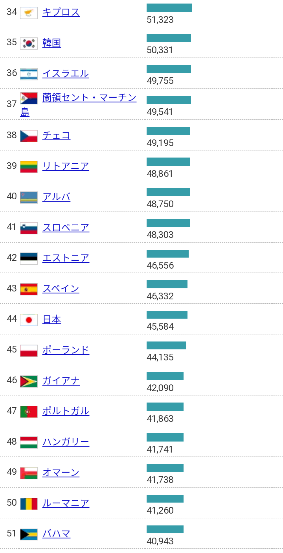Open the ルーマニア link
283x553 pixels.
pyautogui.click(x=66, y=503)
